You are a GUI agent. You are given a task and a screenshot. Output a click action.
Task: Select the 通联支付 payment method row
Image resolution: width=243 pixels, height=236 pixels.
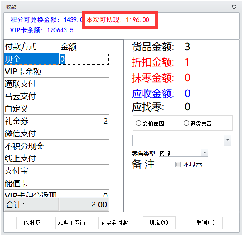[56, 84]
